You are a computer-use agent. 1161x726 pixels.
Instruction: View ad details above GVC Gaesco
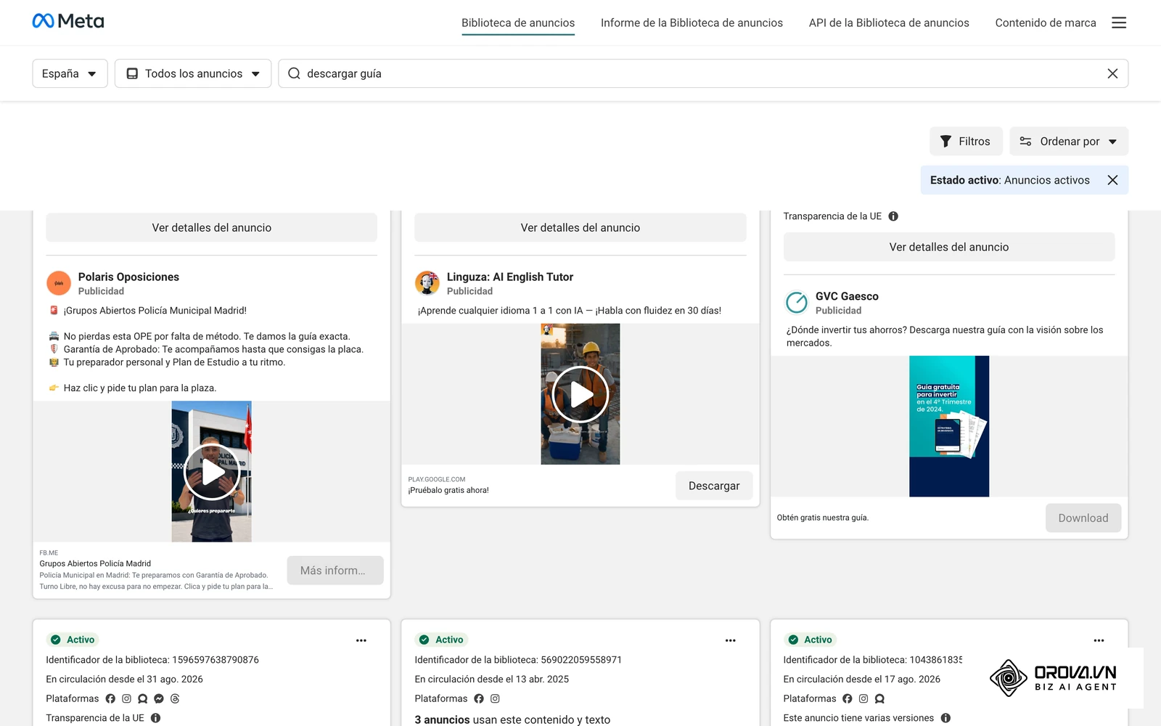coord(949,247)
